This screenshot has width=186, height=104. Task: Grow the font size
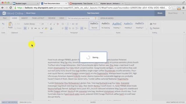[x=51, y=24]
